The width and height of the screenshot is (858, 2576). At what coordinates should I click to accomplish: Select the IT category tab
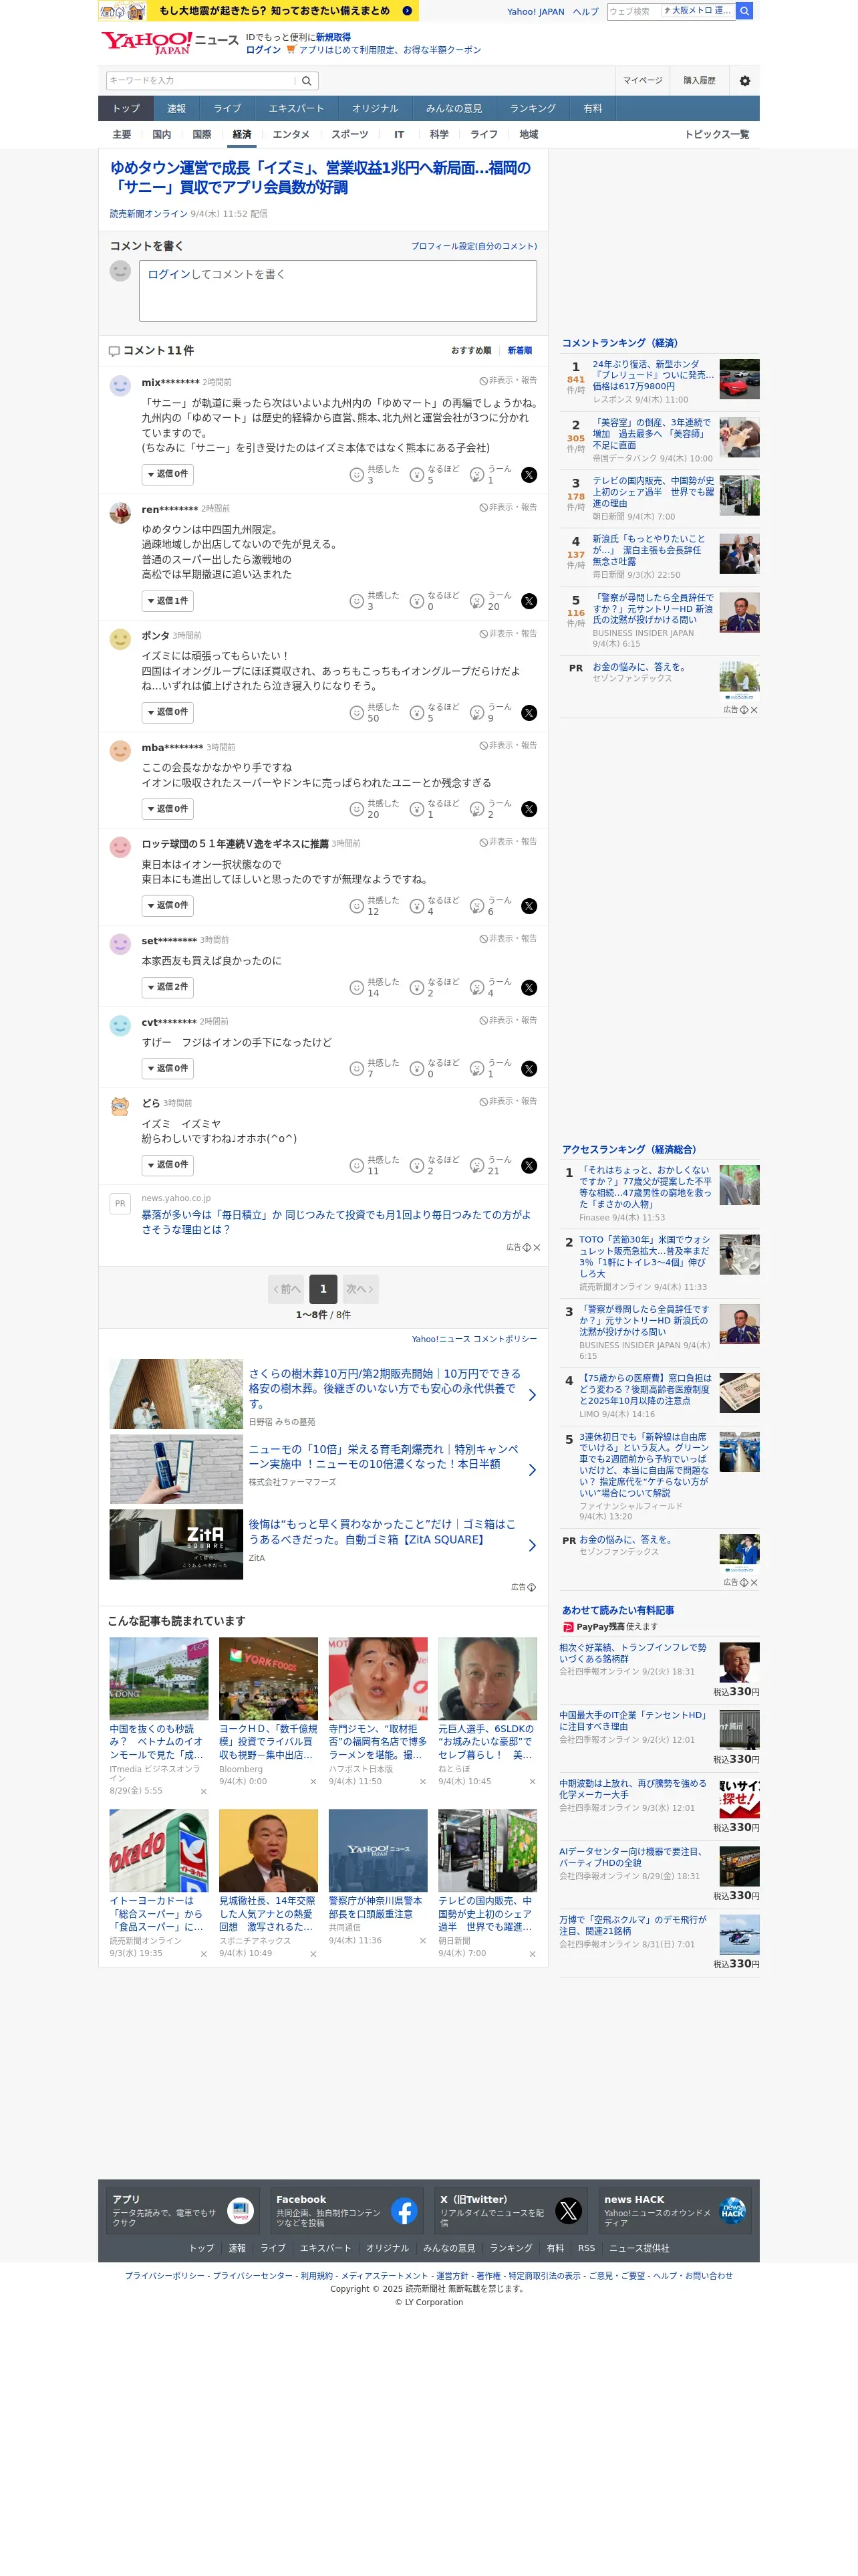pos(398,135)
